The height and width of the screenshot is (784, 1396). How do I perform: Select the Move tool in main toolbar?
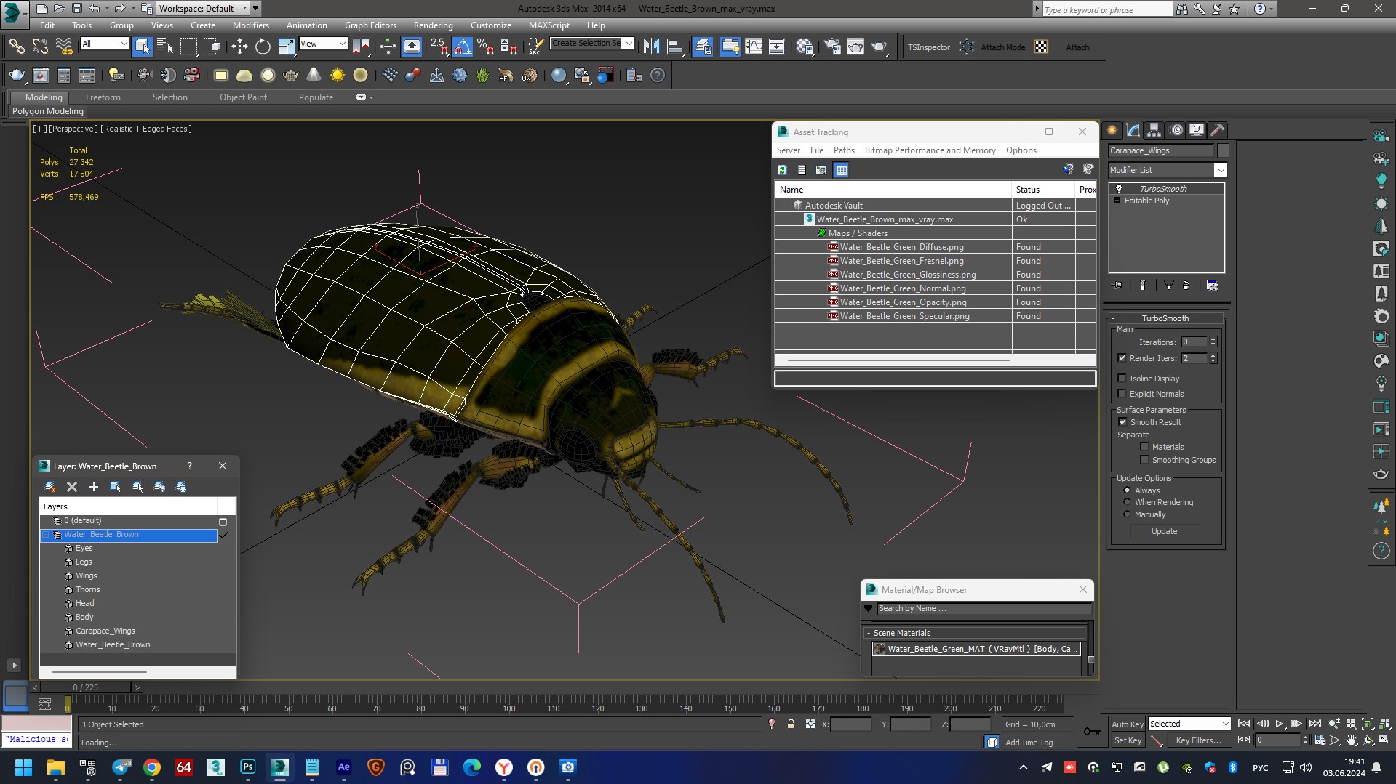pyautogui.click(x=239, y=47)
